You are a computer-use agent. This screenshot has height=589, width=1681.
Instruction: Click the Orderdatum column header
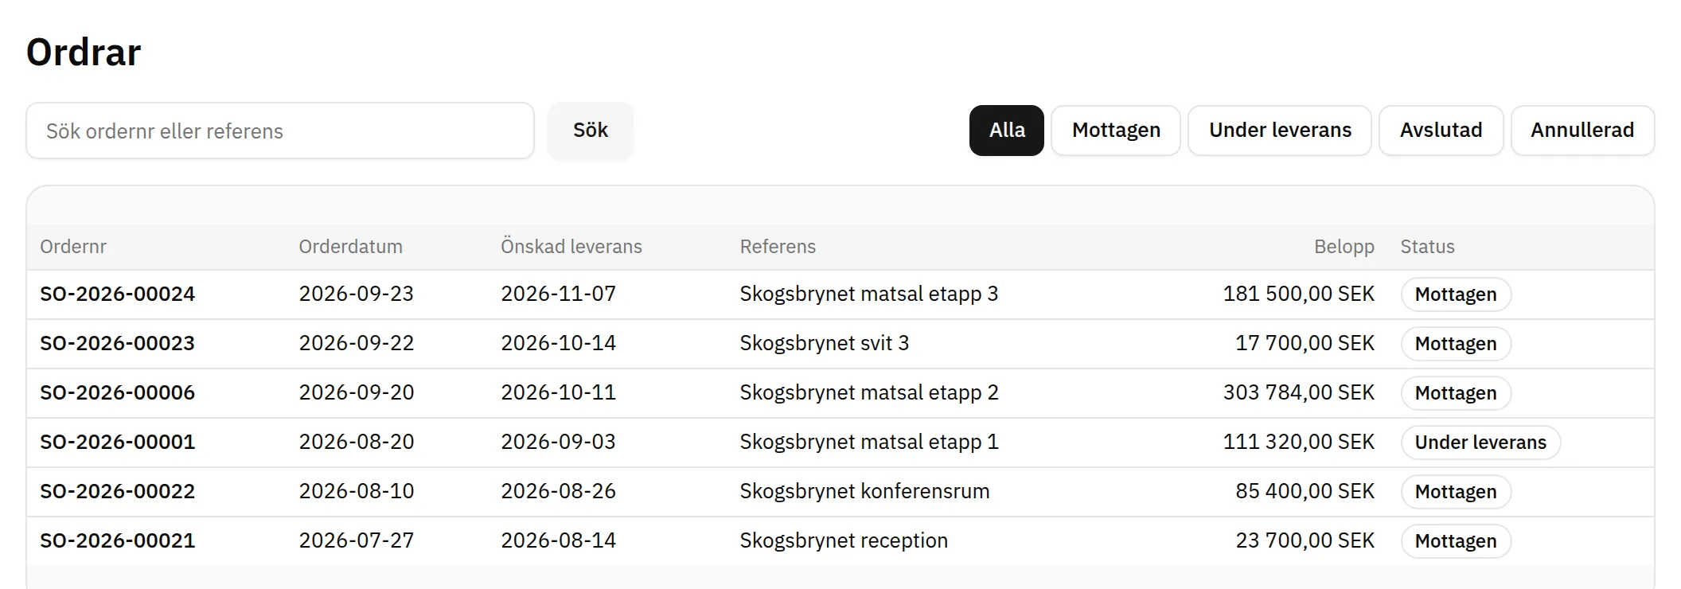coord(351,247)
